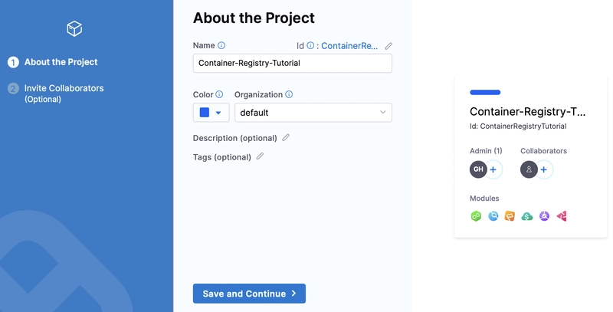Add a collaborator with the plus button
Screen dimensions: 613x312
click(544, 169)
